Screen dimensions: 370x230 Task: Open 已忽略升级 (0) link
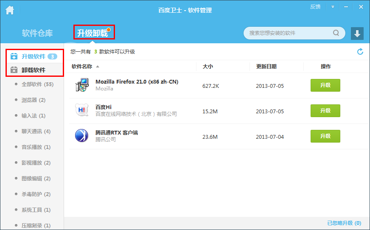pos(344,223)
